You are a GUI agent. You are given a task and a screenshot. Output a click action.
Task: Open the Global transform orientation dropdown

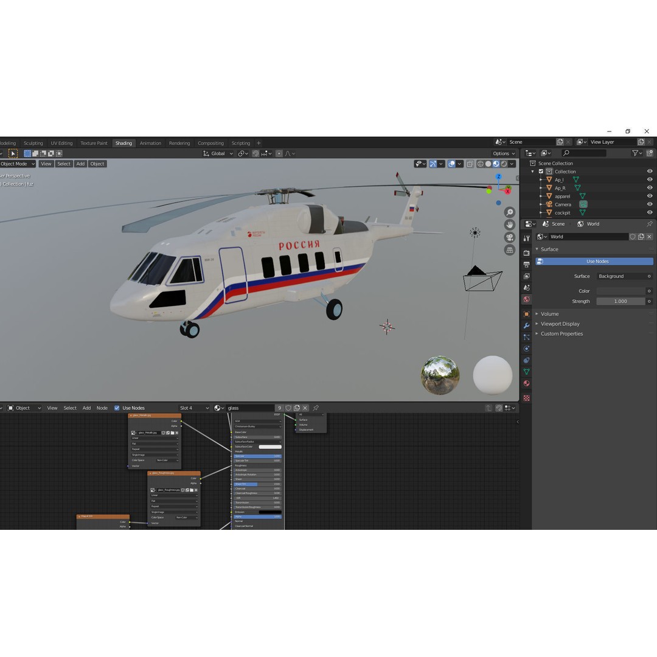click(x=218, y=153)
